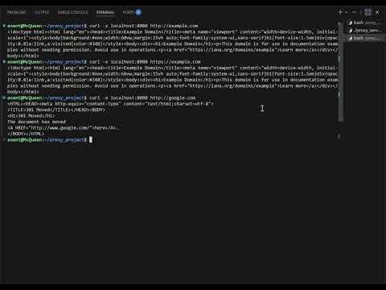Open the panel's more actions ellipsis menu

point(355,12)
